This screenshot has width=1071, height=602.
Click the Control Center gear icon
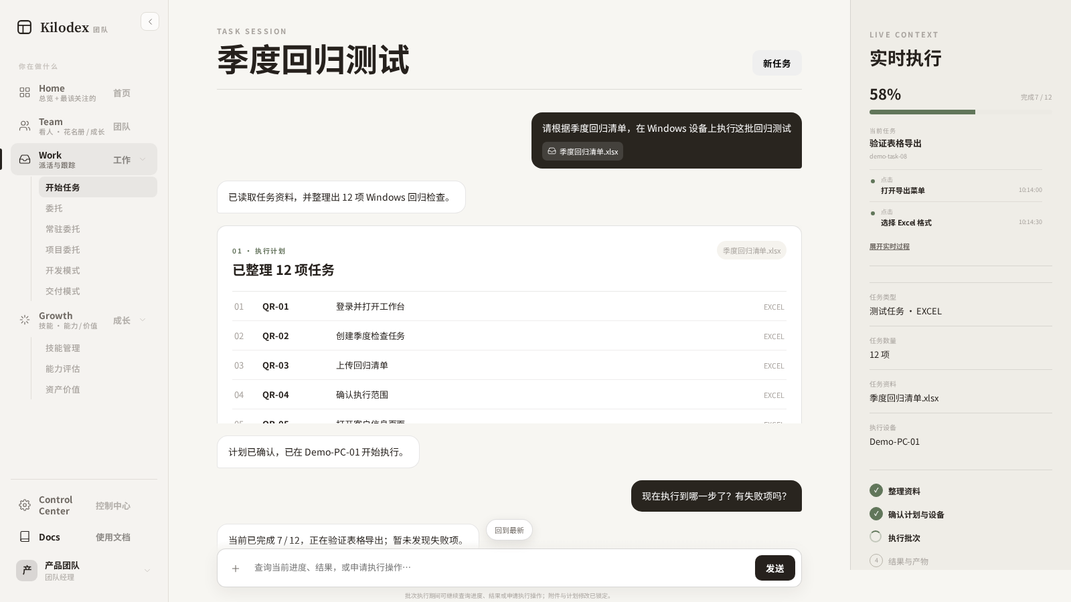click(x=25, y=506)
